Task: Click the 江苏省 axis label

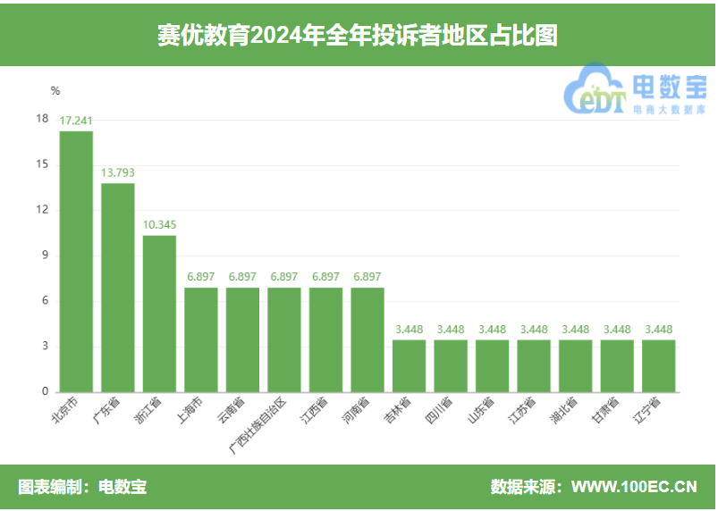Action: [x=522, y=410]
